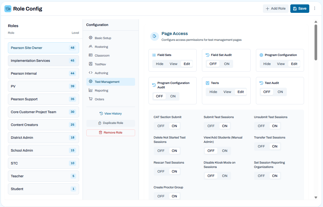The height and width of the screenshot is (207, 323).
Task: Select the Student role
Action: (x=43, y=189)
